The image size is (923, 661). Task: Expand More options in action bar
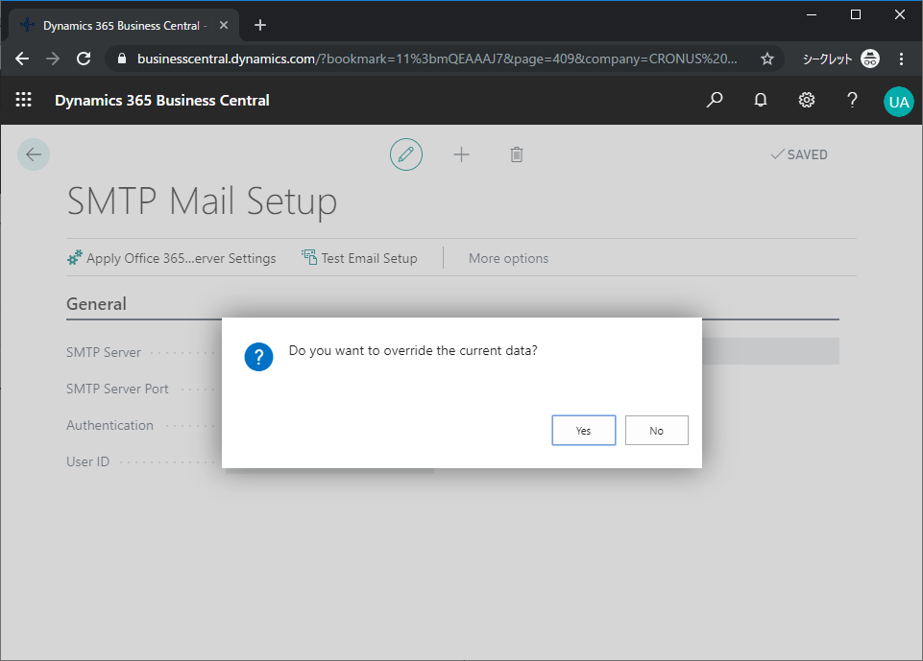tap(509, 258)
